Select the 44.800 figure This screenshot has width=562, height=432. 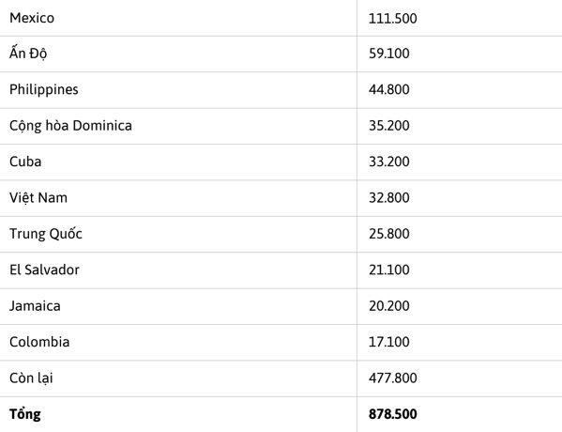coord(389,90)
